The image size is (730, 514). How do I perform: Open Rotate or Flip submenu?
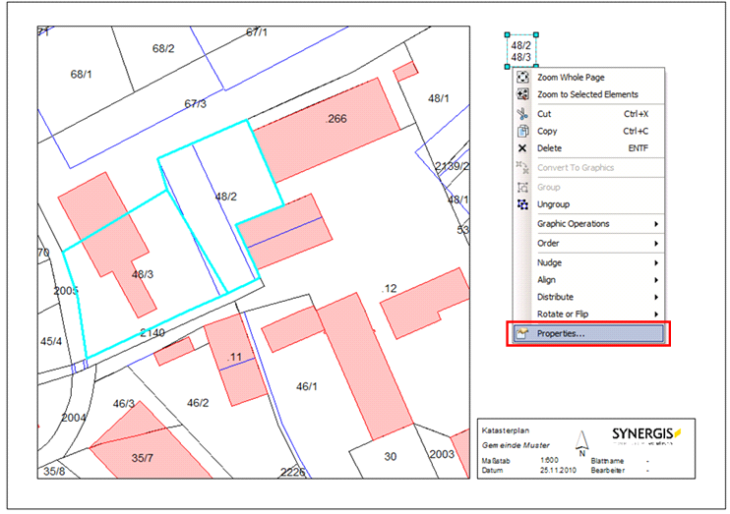click(x=590, y=314)
